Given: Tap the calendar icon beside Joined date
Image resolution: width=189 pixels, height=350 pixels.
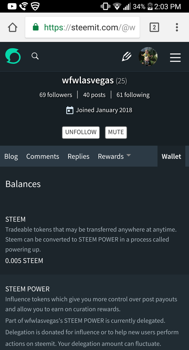Looking at the screenshot, I should pos(70,110).
